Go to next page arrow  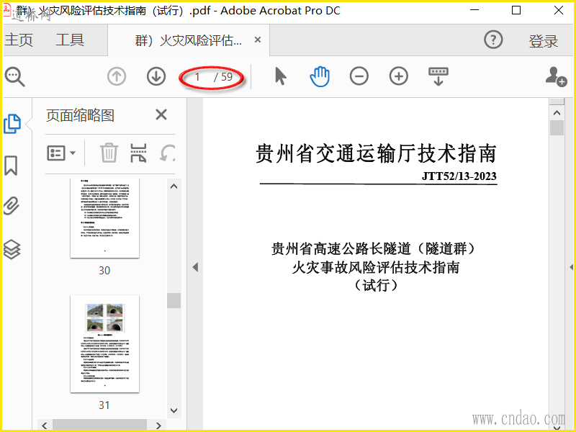click(x=156, y=77)
